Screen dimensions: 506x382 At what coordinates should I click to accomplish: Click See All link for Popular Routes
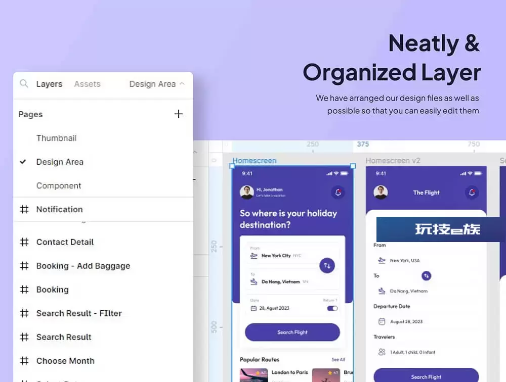click(338, 359)
